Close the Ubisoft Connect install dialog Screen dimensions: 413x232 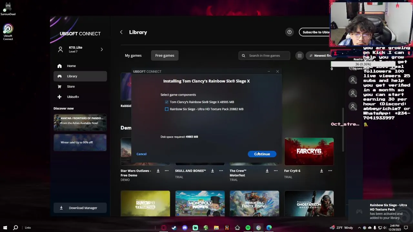point(277,72)
